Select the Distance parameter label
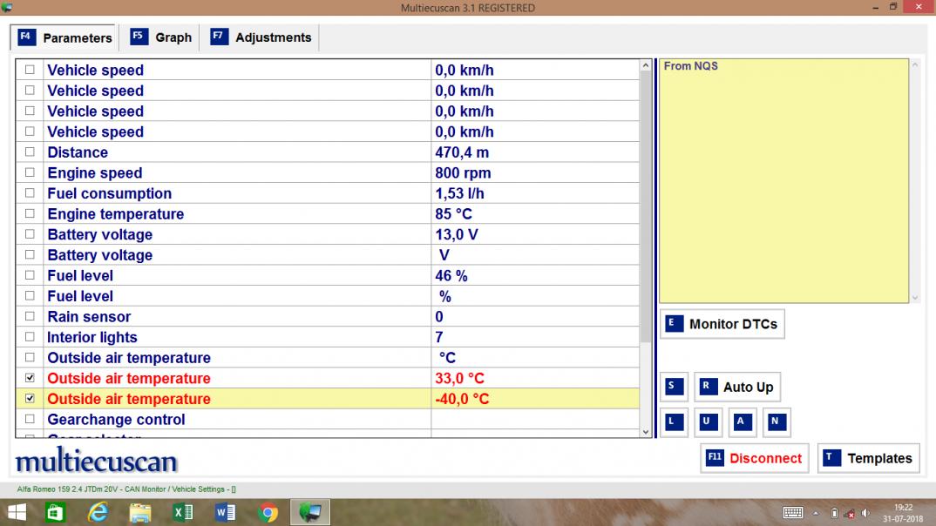This screenshot has width=936, height=526. click(78, 152)
